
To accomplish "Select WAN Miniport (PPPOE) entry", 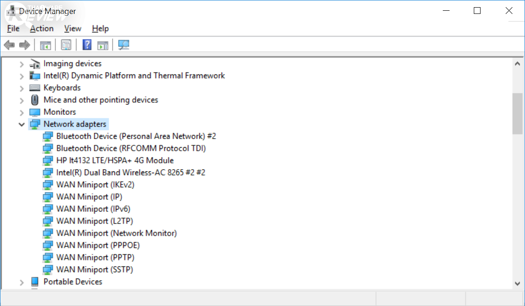I will click(x=97, y=245).
